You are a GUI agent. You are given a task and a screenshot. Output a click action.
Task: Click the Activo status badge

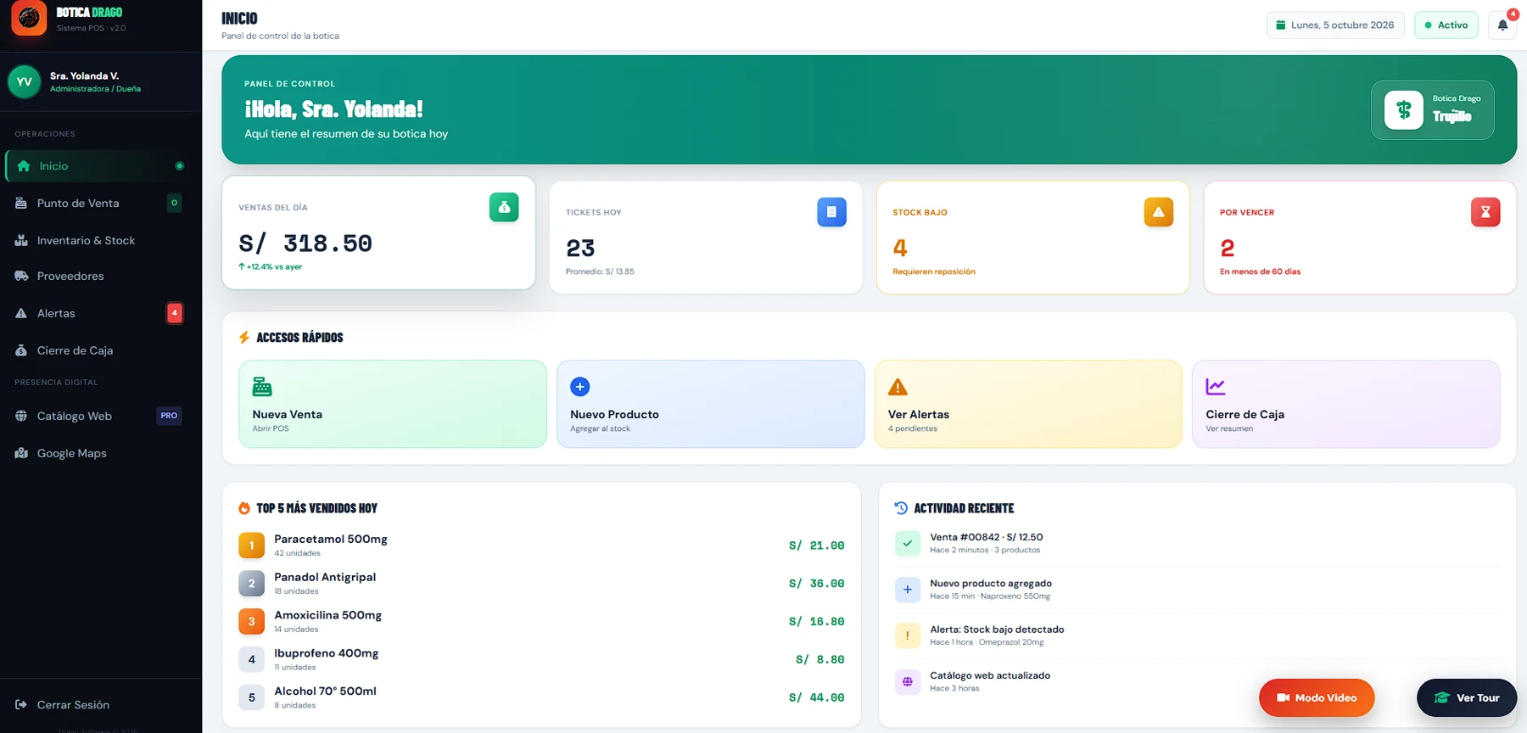[1446, 25]
